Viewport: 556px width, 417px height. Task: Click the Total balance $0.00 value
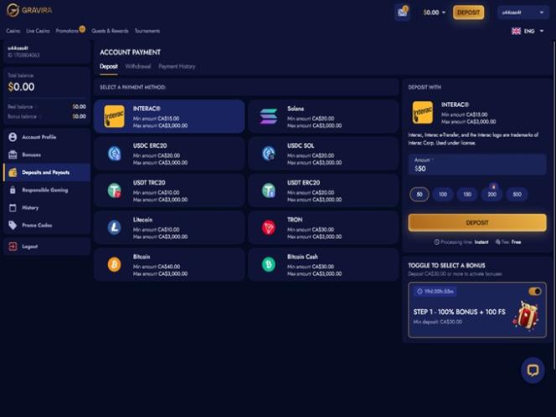coord(21,87)
